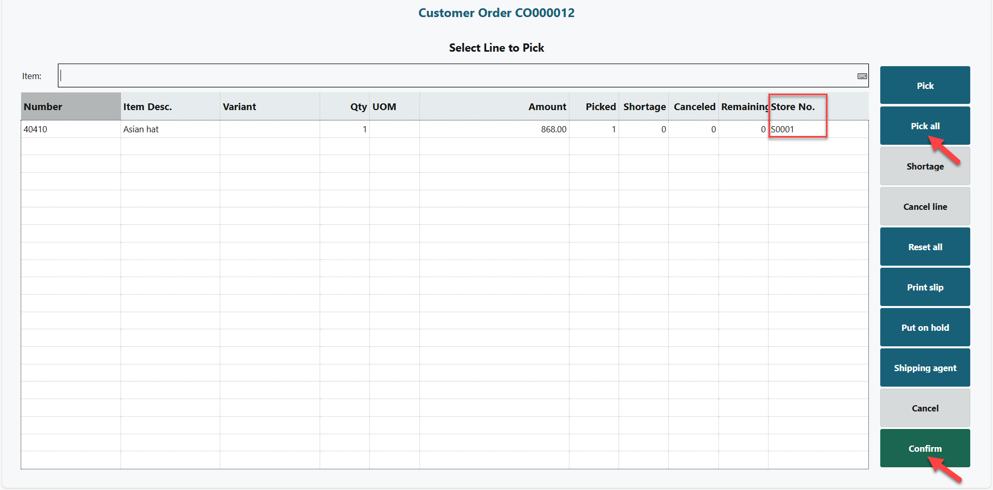The width and height of the screenshot is (993, 490).
Task: Click the Amount column header
Action: (x=547, y=107)
